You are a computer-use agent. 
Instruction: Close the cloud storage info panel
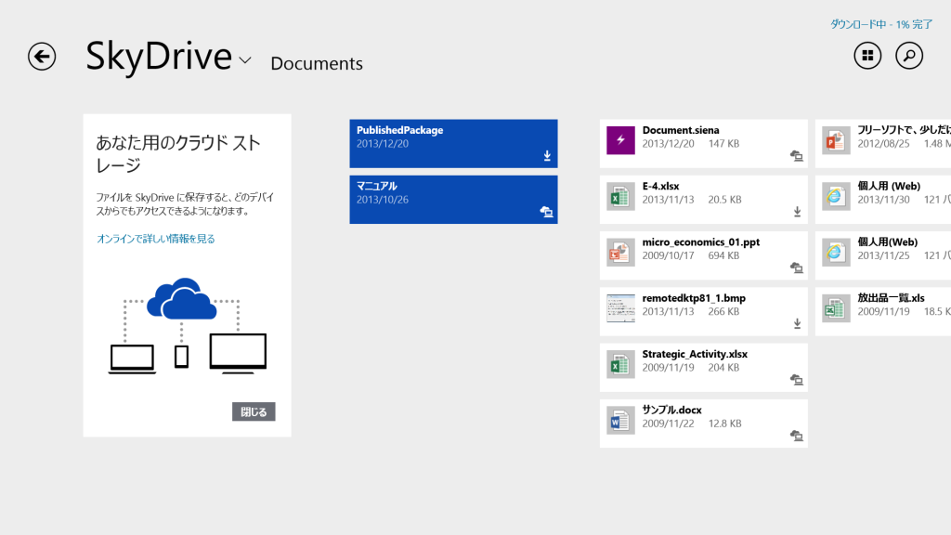click(x=254, y=411)
